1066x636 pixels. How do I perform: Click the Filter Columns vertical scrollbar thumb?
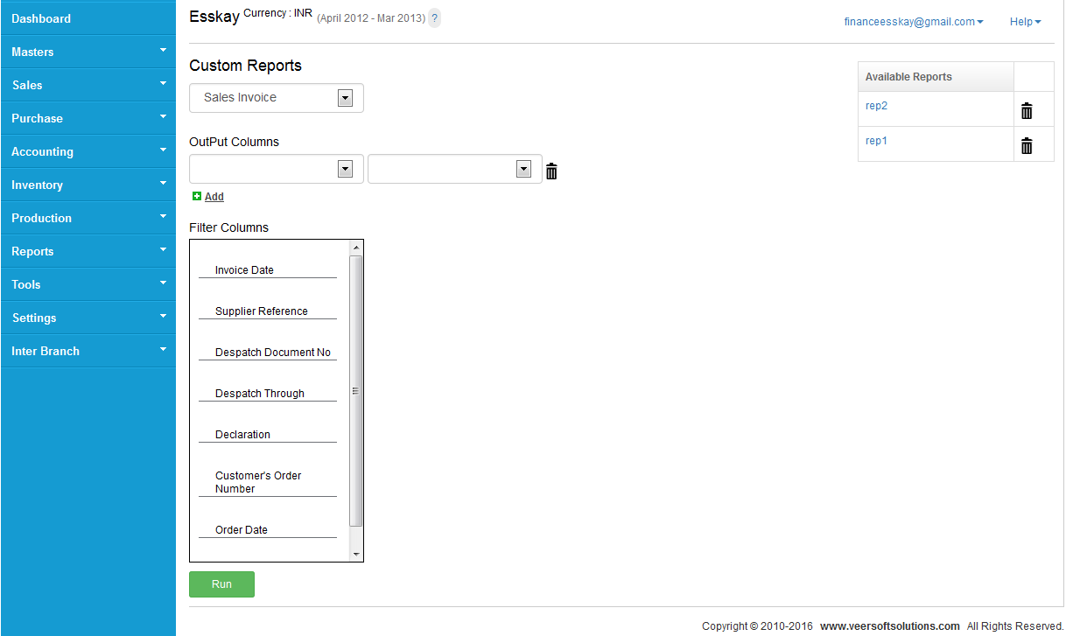click(355, 391)
